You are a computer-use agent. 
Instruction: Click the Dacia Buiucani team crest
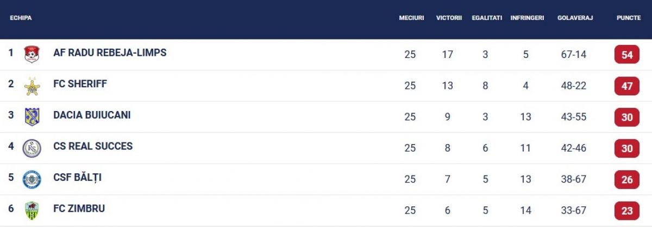pos(32,116)
